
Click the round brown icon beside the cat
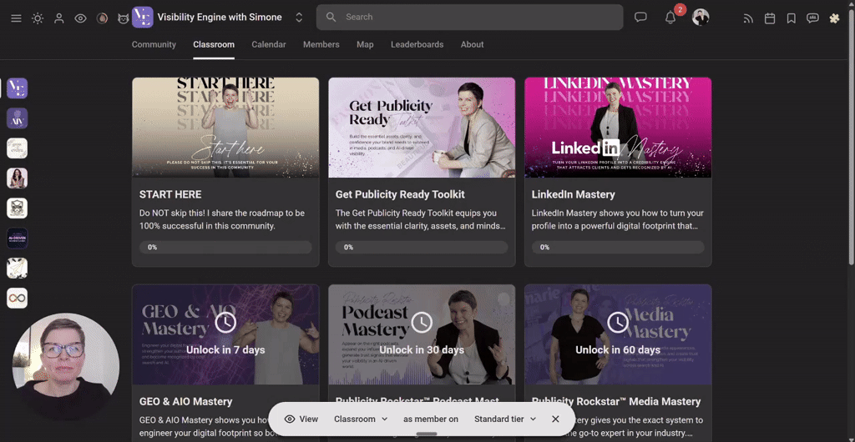tap(102, 18)
